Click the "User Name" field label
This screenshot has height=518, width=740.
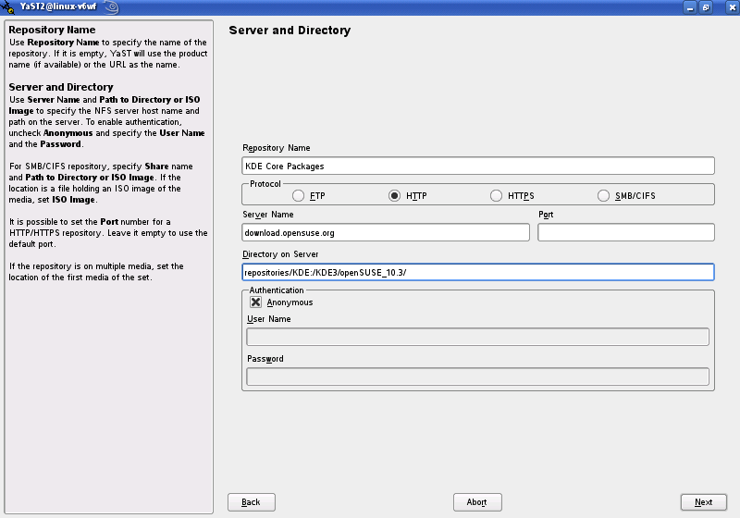coord(269,319)
